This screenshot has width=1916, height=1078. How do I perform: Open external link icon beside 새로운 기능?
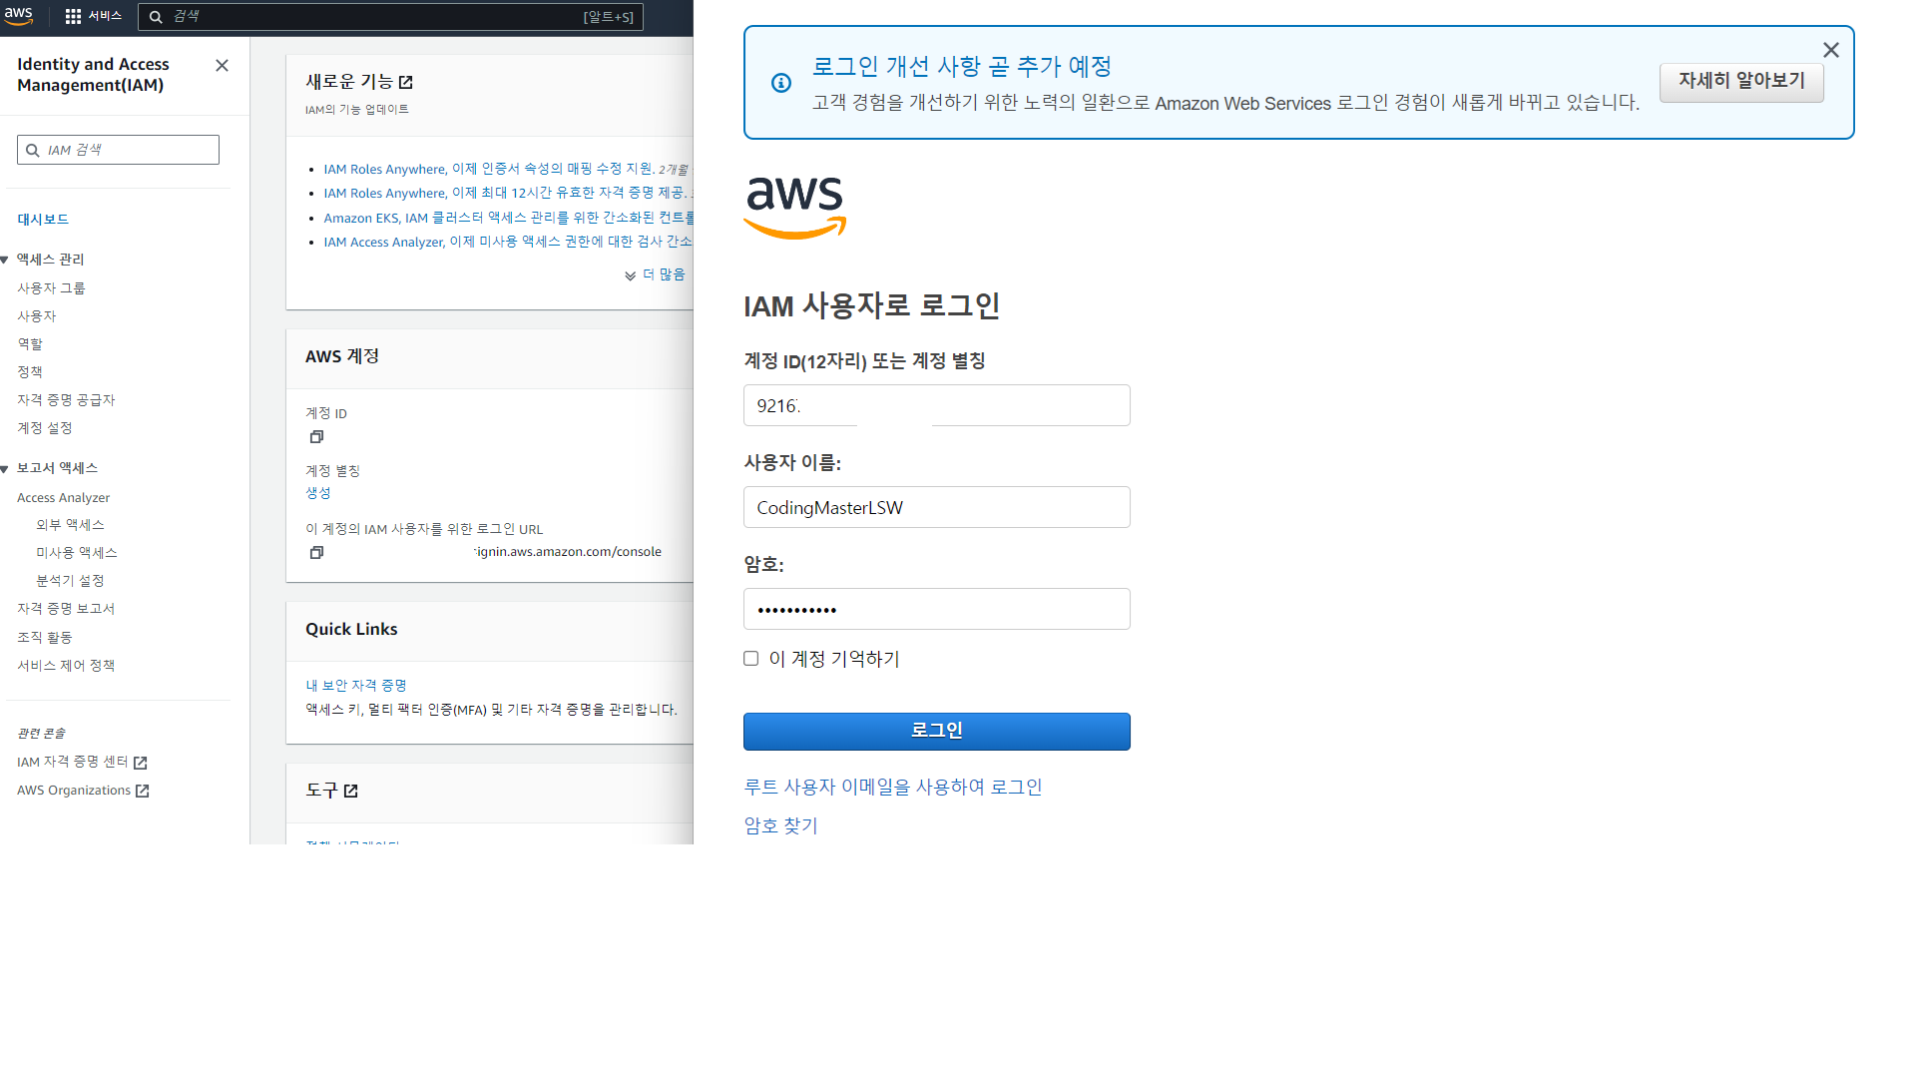[x=406, y=82]
